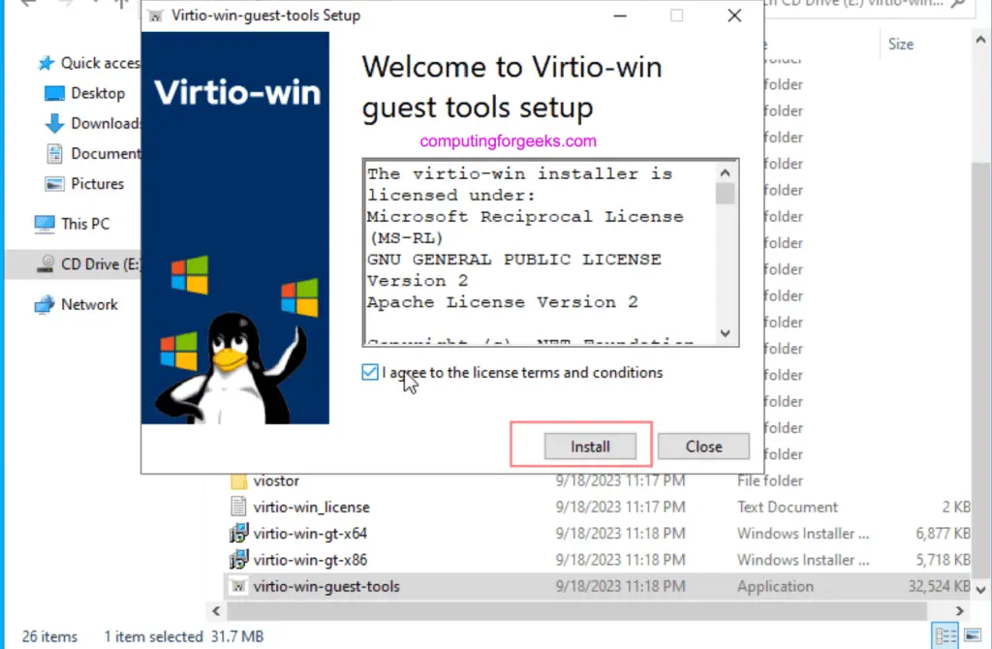Image resolution: width=992 pixels, height=649 pixels.
Task: Select virtio-win-guest-tools file name
Action: 326,587
